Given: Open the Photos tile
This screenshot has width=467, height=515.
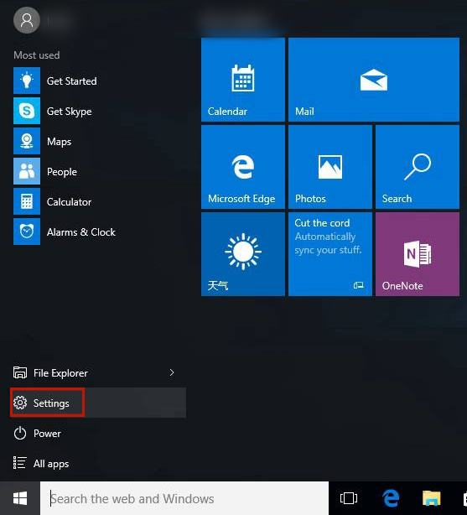Looking at the screenshot, I should (x=330, y=167).
